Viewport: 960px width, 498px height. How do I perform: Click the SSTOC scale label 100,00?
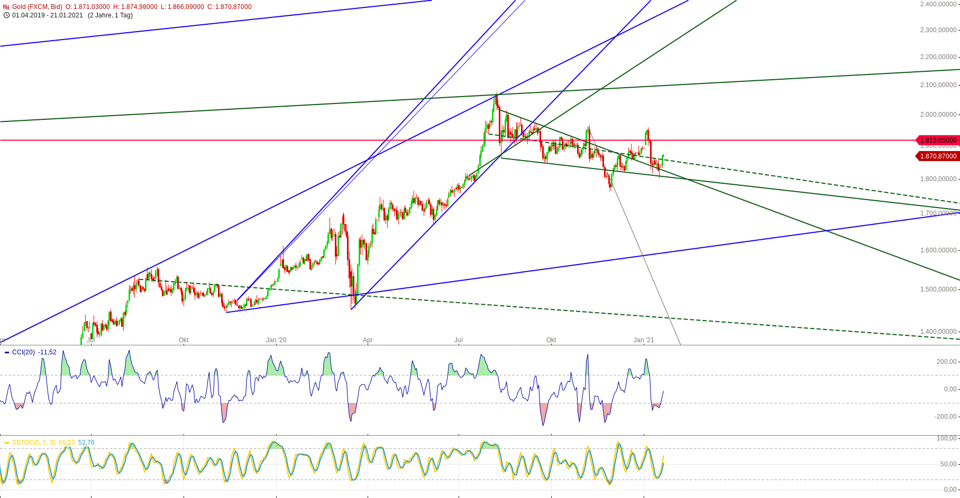click(947, 438)
